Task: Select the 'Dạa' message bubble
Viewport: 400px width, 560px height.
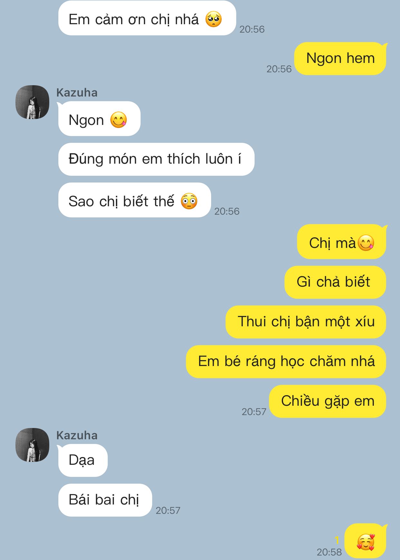Action: click(83, 460)
